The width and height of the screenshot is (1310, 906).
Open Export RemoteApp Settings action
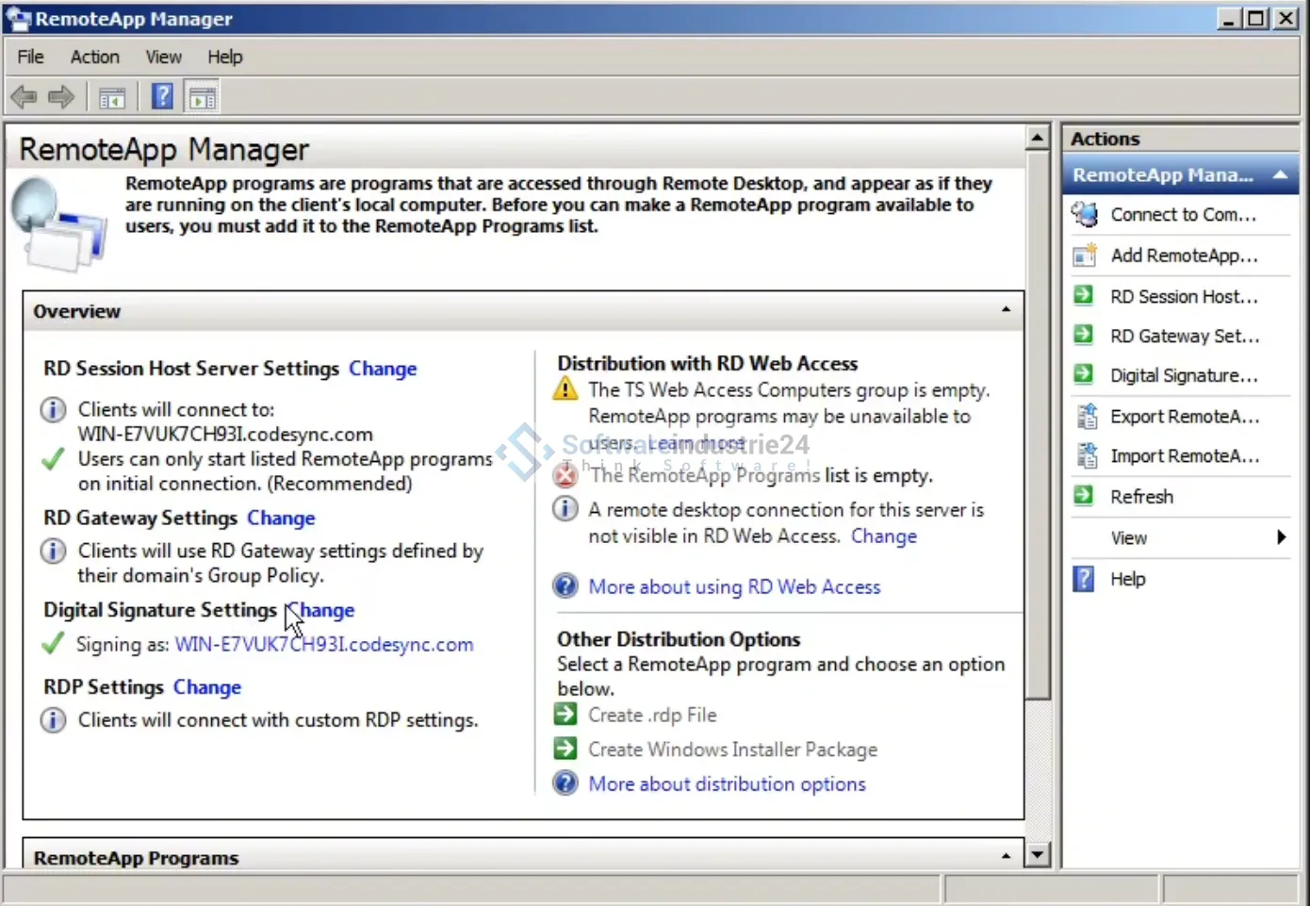pos(1184,417)
